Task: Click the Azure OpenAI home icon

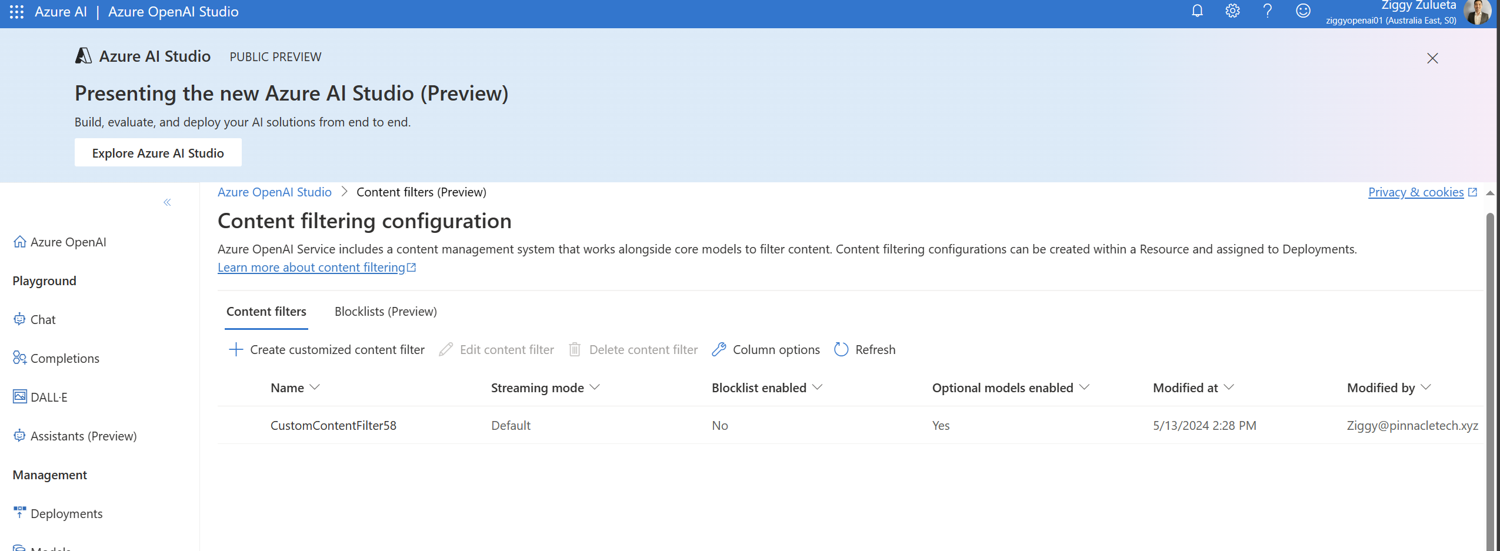Action: [19, 242]
